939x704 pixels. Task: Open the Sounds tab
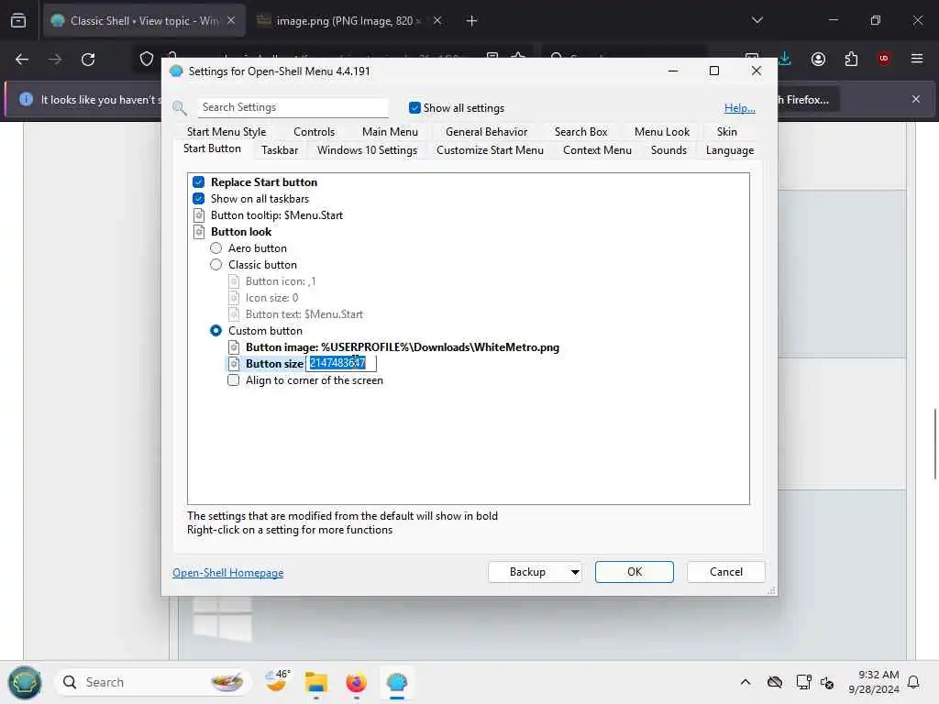pyautogui.click(x=668, y=150)
